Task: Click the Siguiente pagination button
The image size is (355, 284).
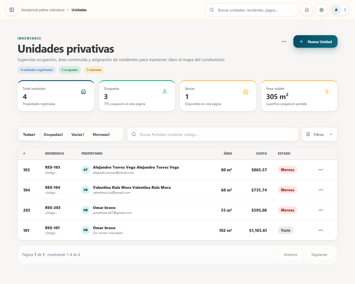Action: pos(319,255)
